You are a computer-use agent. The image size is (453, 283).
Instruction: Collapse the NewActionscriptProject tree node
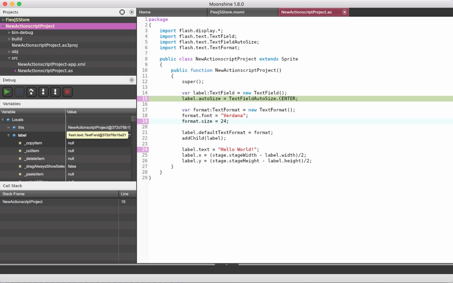click(x=3, y=26)
